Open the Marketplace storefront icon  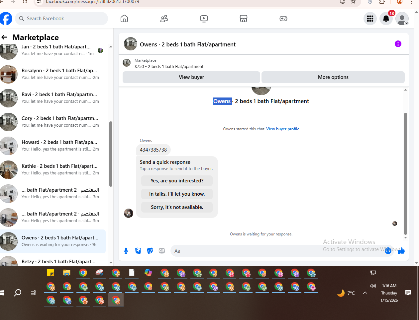click(244, 19)
